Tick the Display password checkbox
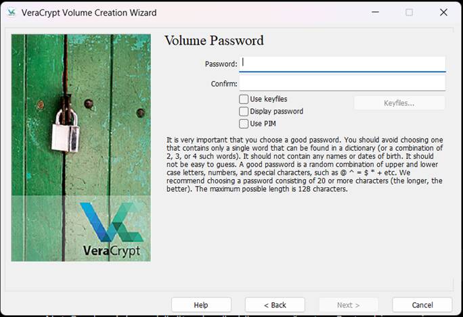Screen dimensions: 463x317 (244, 112)
